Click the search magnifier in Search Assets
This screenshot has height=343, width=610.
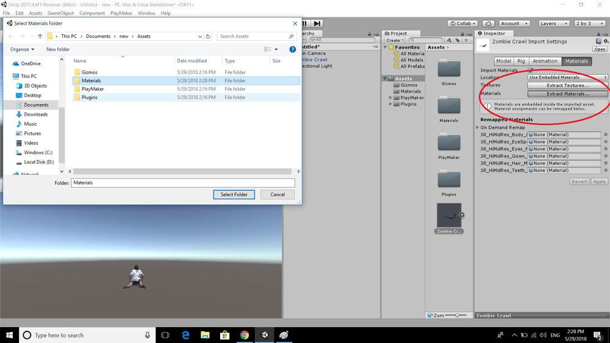291,36
